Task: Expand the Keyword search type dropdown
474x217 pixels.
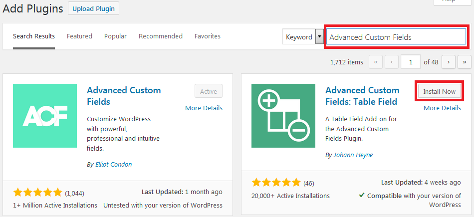Action: [x=303, y=37]
